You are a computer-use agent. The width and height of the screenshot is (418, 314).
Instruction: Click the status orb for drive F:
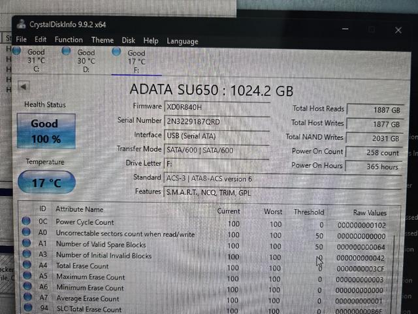pos(116,51)
